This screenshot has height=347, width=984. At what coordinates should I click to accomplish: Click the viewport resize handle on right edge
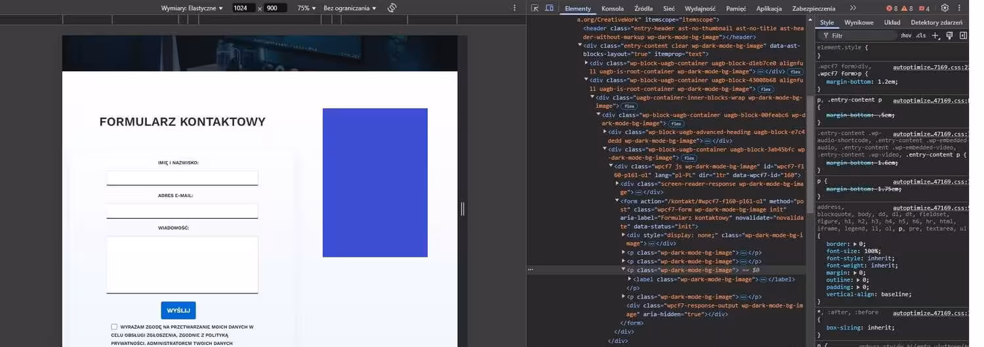point(462,208)
